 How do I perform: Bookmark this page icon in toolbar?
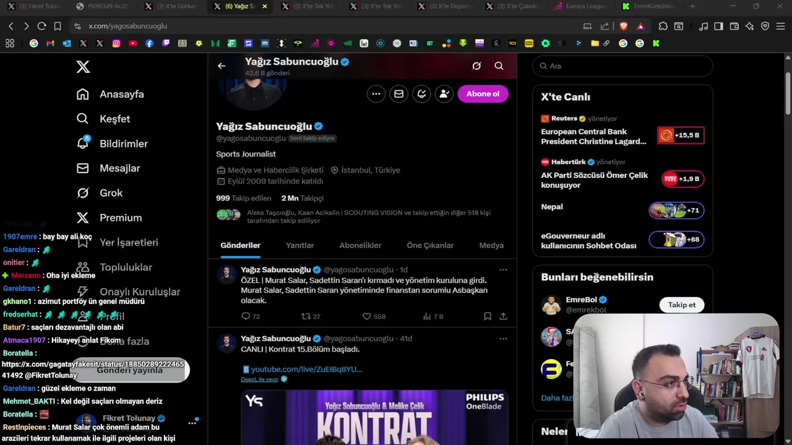click(58, 26)
